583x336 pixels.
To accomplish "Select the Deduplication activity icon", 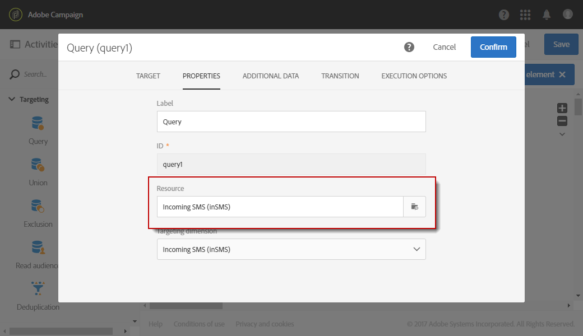I will point(38,288).
